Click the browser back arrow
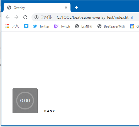This screenshot has width=139, height=127. pos(8,17)
